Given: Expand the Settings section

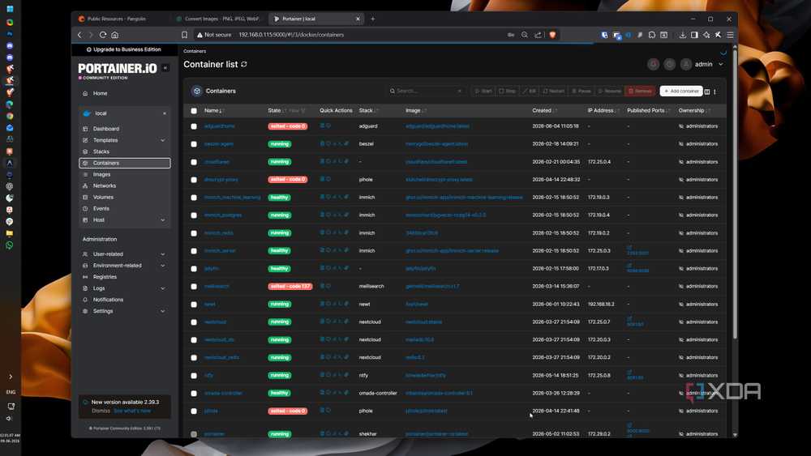Looking at the screenshot, I should click(163, 311).
